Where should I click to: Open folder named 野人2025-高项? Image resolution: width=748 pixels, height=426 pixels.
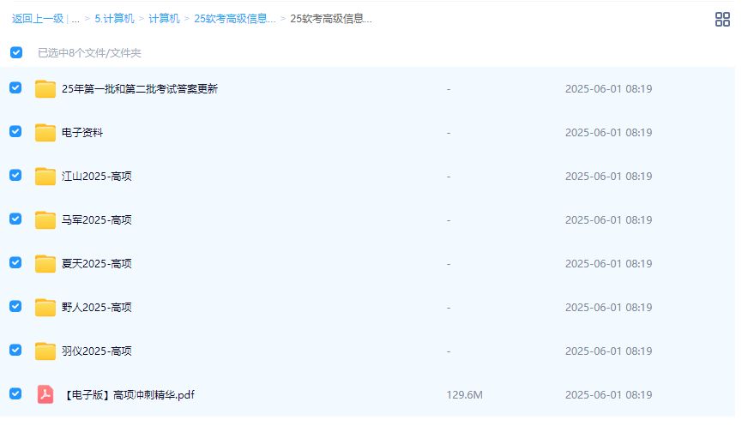coord(96,308)
